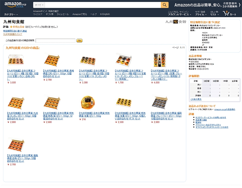Open product link for 4種 12個入り jelly ¥3,500

[22, 75]
